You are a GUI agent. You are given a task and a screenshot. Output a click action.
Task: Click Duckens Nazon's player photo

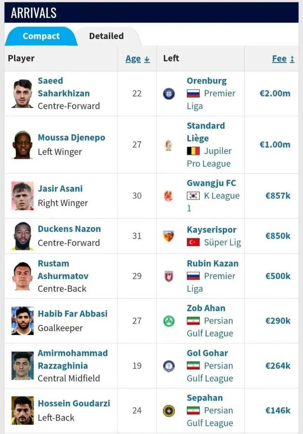click(x=22, y=236)
